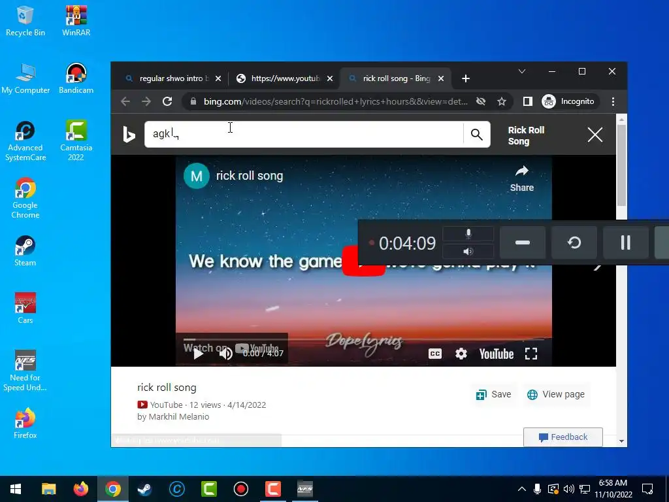Open File Explorer from the taskbar
The height and width of the screenshot is (502, 669).
(x=48, y=489)
